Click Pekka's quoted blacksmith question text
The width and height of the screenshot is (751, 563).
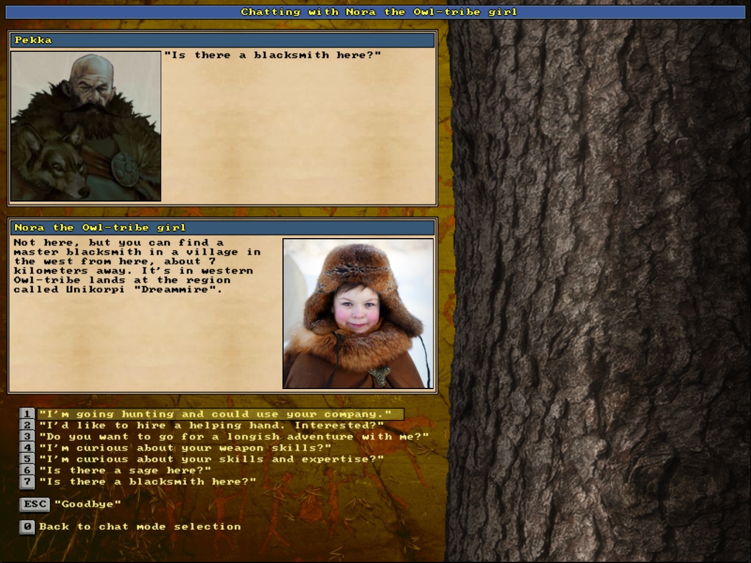(x=273, y=55)
